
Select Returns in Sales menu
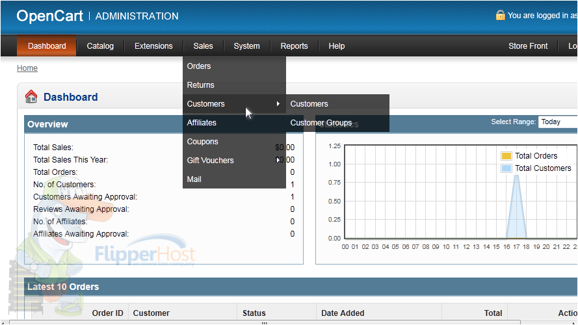234,85
